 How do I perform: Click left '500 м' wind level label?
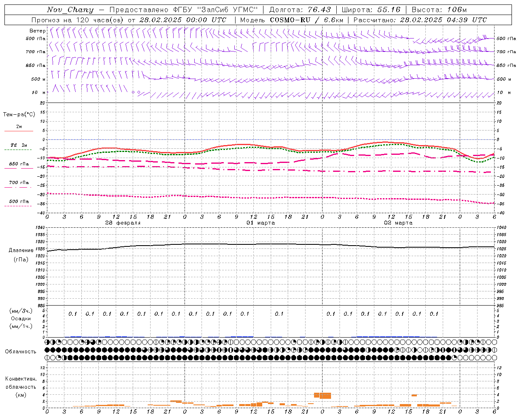(38, 79)
